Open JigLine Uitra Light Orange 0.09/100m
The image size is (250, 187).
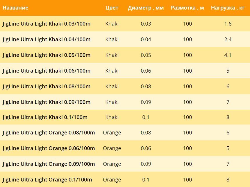[x=49, y=164]
